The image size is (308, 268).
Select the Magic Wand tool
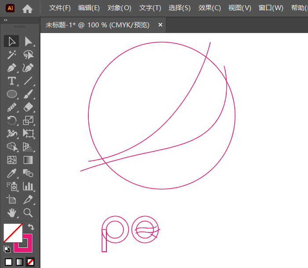(x=11, y=55)
